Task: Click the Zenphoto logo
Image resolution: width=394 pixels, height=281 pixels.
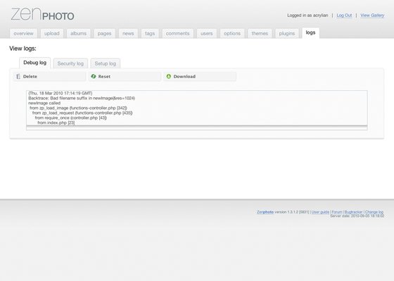Action: click(42, 14)
